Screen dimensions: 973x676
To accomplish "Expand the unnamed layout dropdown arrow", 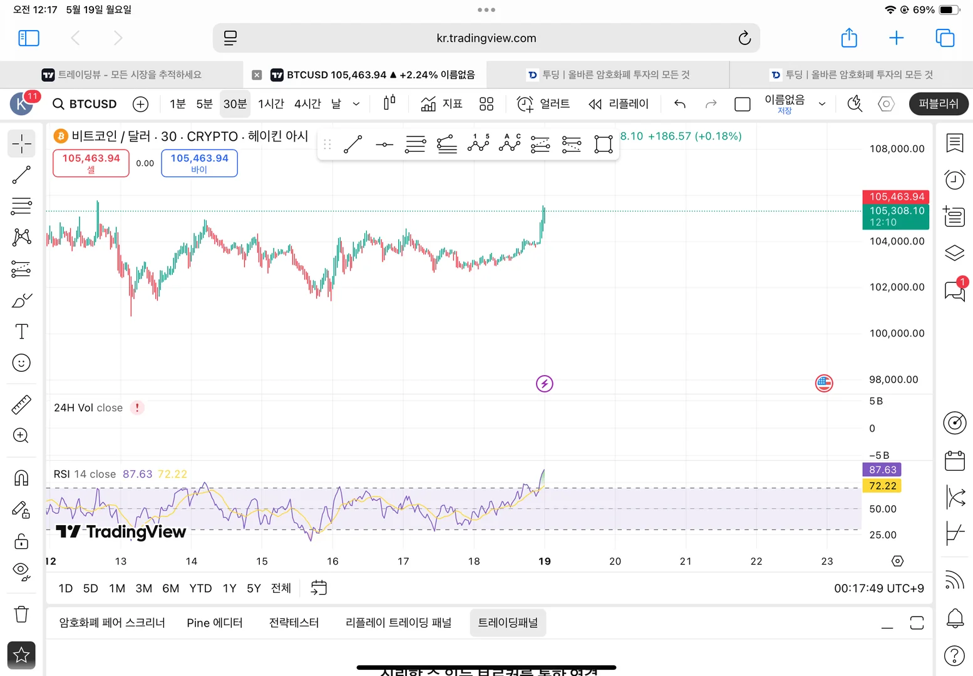I will 822,104.
